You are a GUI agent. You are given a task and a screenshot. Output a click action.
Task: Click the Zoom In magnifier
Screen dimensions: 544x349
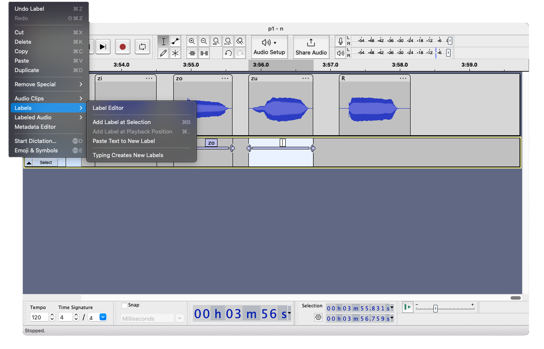192,42
